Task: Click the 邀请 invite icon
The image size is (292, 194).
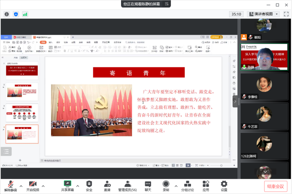Action: click(107, 184)
